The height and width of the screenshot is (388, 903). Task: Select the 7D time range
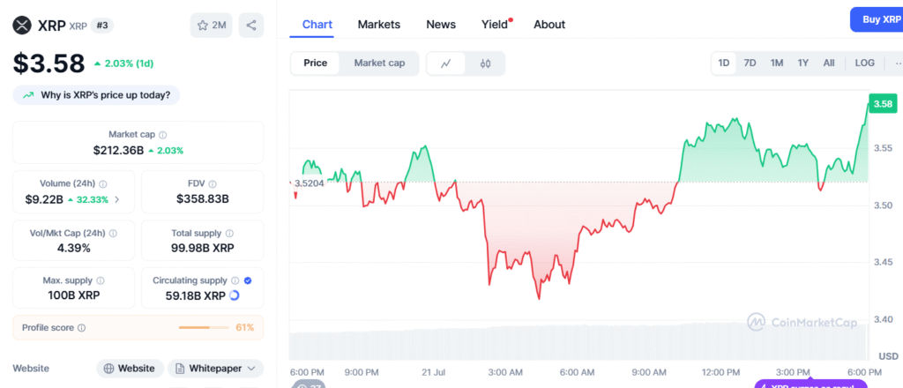[x=750, y=63]
